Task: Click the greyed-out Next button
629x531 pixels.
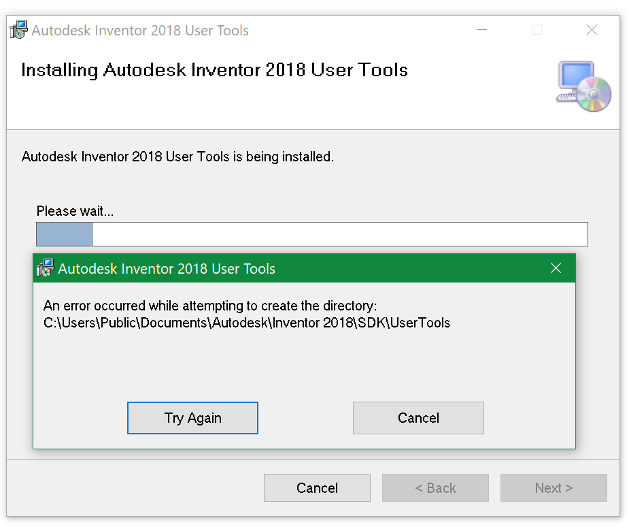Action: (x=554, y=487)
